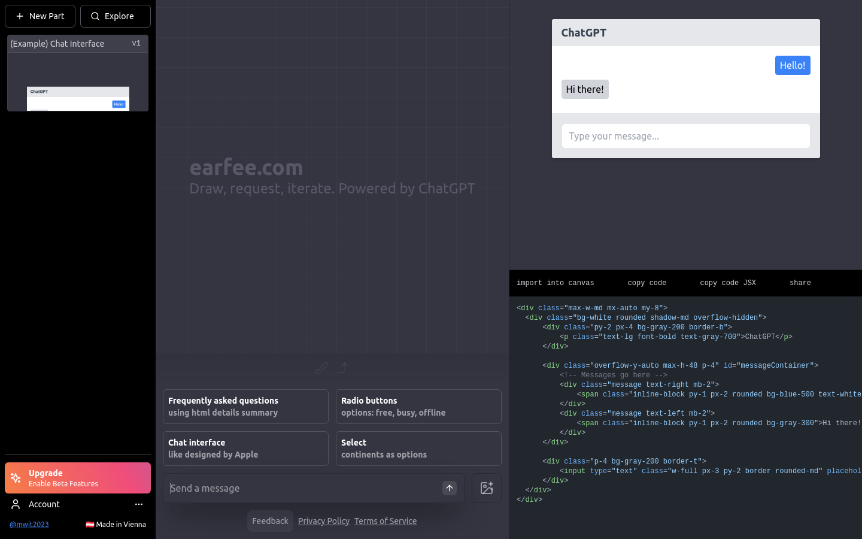
Task: Click import into canvas
Action: tap(556, 283)
